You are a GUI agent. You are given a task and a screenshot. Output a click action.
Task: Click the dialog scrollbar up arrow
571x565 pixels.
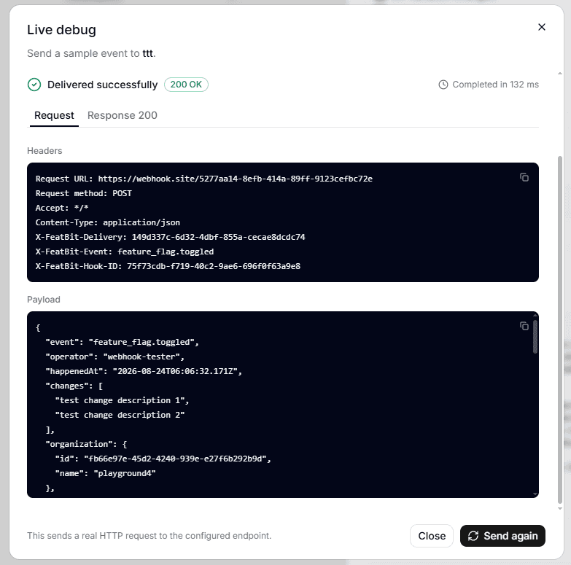[x=560, y=74]
